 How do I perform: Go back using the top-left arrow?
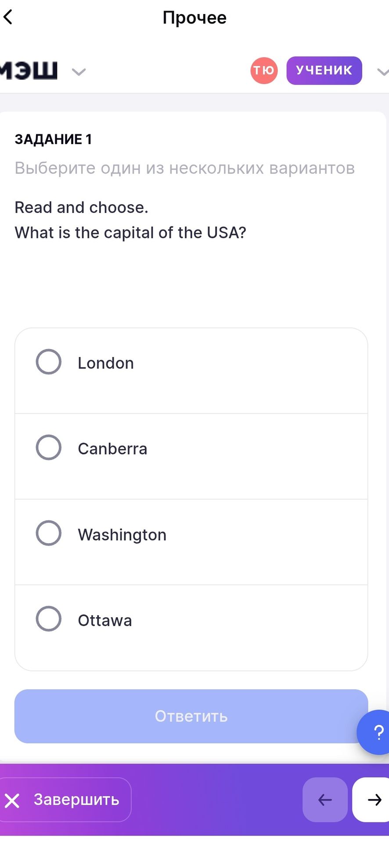pyautogui.click(x=8, y=18)
